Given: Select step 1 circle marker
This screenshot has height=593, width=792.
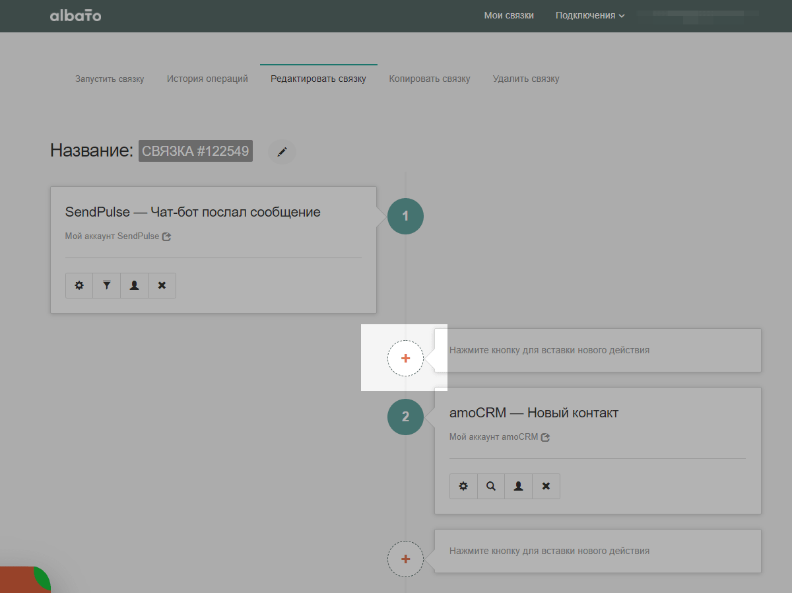Looking at the screenshot, I should (405, 216).
